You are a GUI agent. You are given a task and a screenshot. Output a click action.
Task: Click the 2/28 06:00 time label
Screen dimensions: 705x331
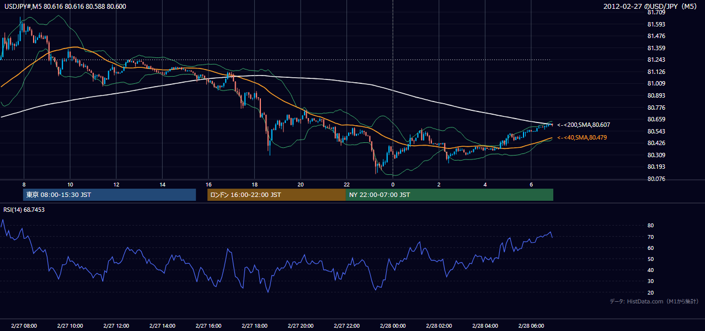coord(531,326)
